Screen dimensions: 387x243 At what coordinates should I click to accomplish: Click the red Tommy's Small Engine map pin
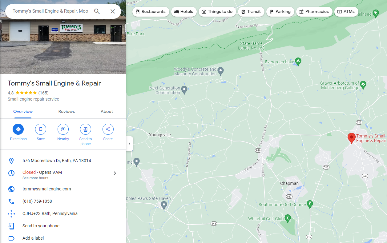[351, 138]
